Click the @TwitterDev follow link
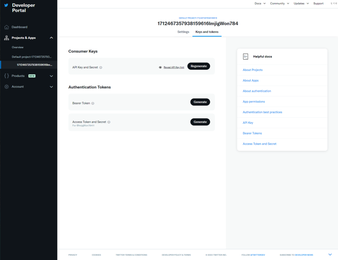Viewport: 338px width, 260px height. coord(258,255)
